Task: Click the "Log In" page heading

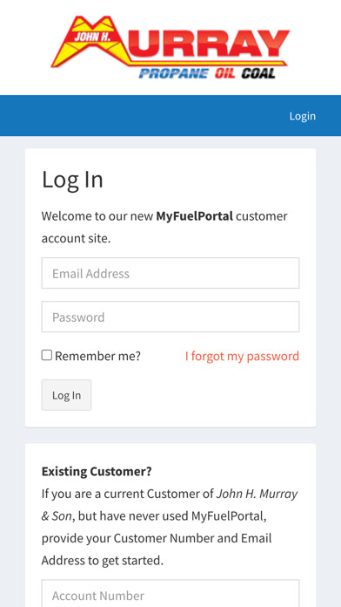Action: [x=72, y=180]
